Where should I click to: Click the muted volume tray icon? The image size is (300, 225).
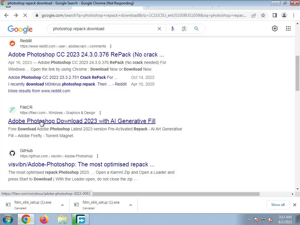click(270, 220)
